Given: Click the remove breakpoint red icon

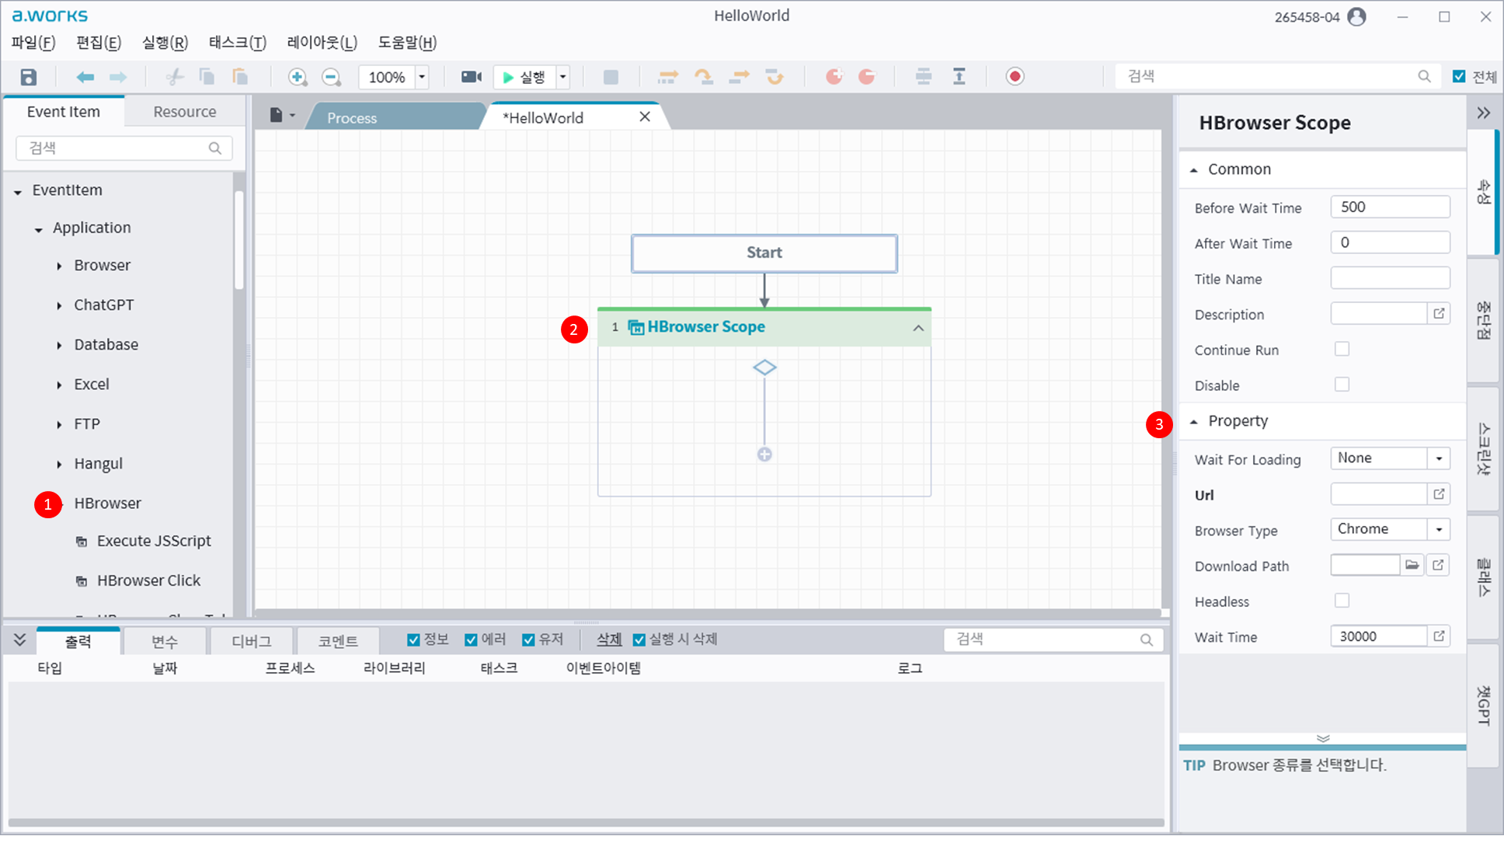Looking at the screenshot, I should pyautogui.click(x=867, y=76).
